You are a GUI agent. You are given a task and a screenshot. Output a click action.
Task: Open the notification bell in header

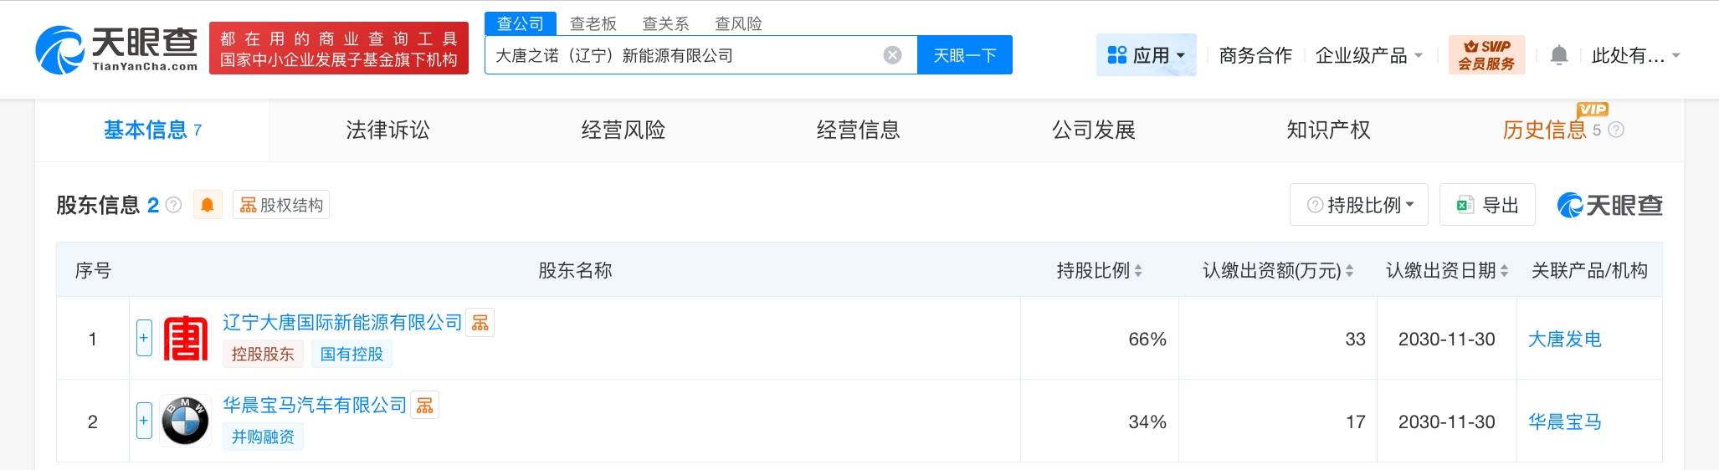pyautogui.click(x=1558, y=56)
